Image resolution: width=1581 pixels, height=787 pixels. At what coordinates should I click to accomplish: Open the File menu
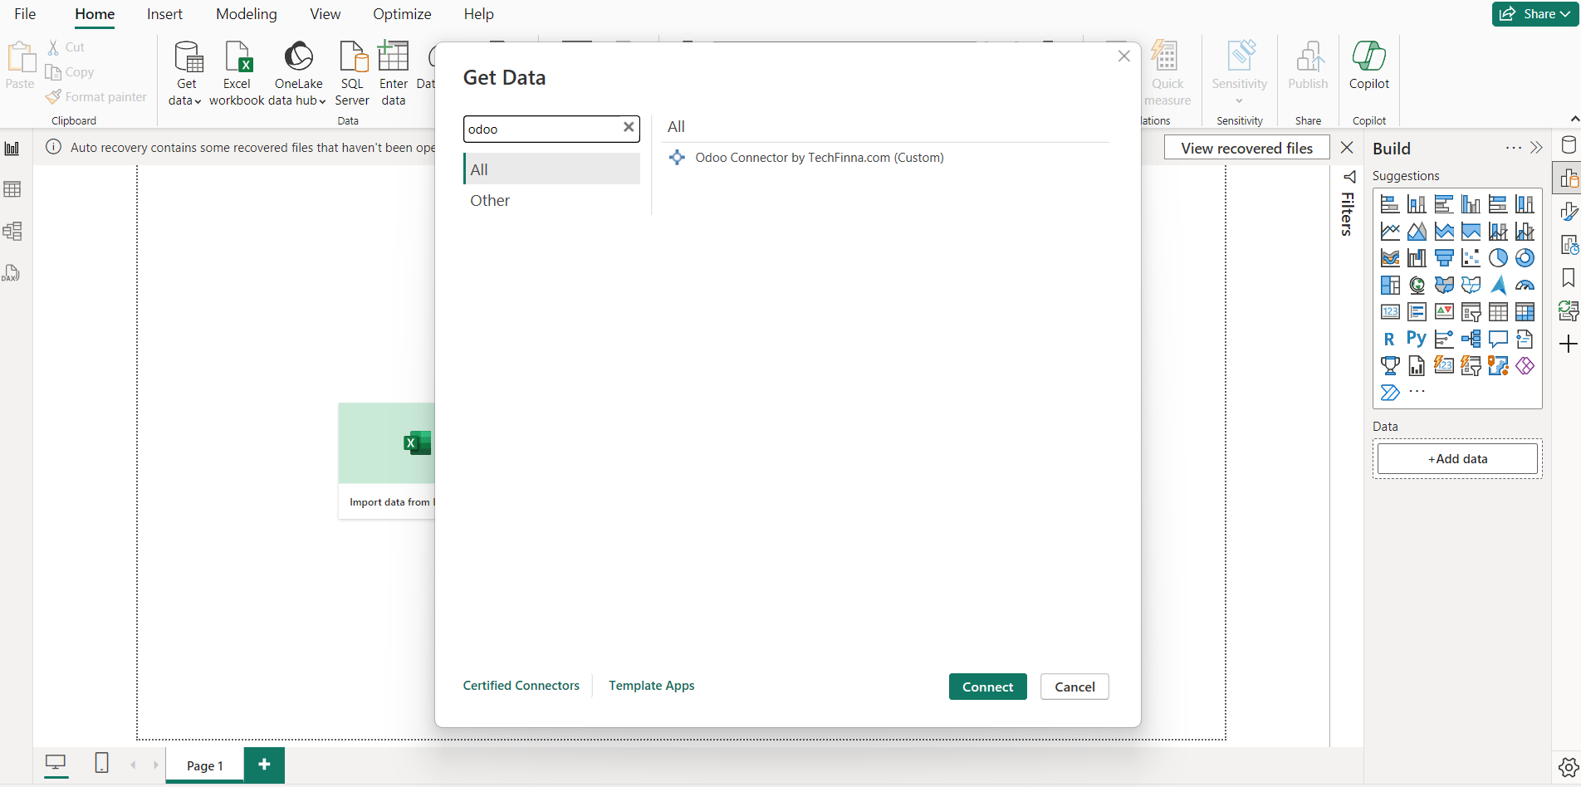pos(25,14)
